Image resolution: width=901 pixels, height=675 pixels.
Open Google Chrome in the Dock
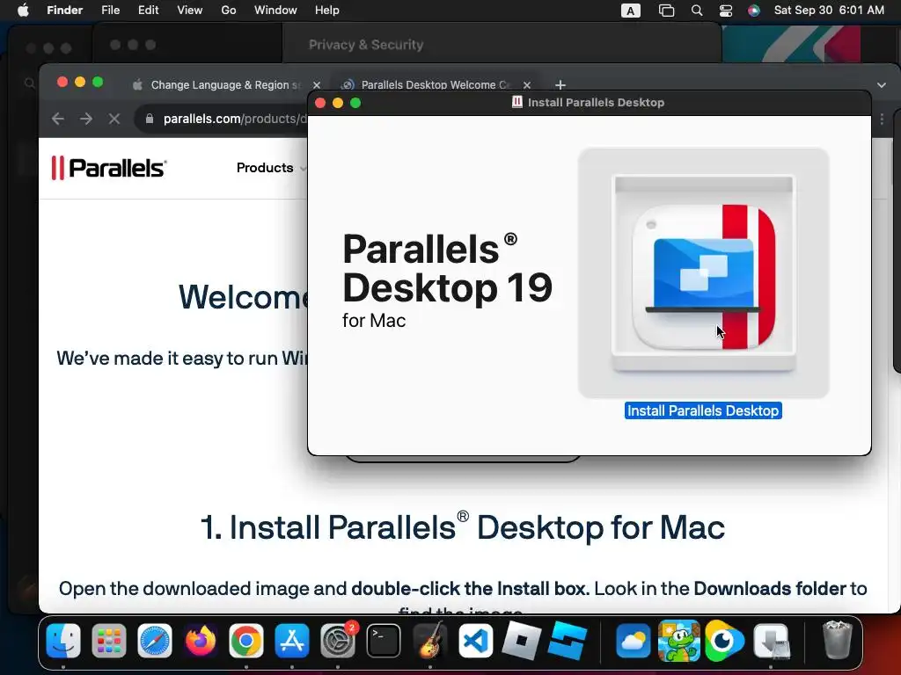(246, 640)
